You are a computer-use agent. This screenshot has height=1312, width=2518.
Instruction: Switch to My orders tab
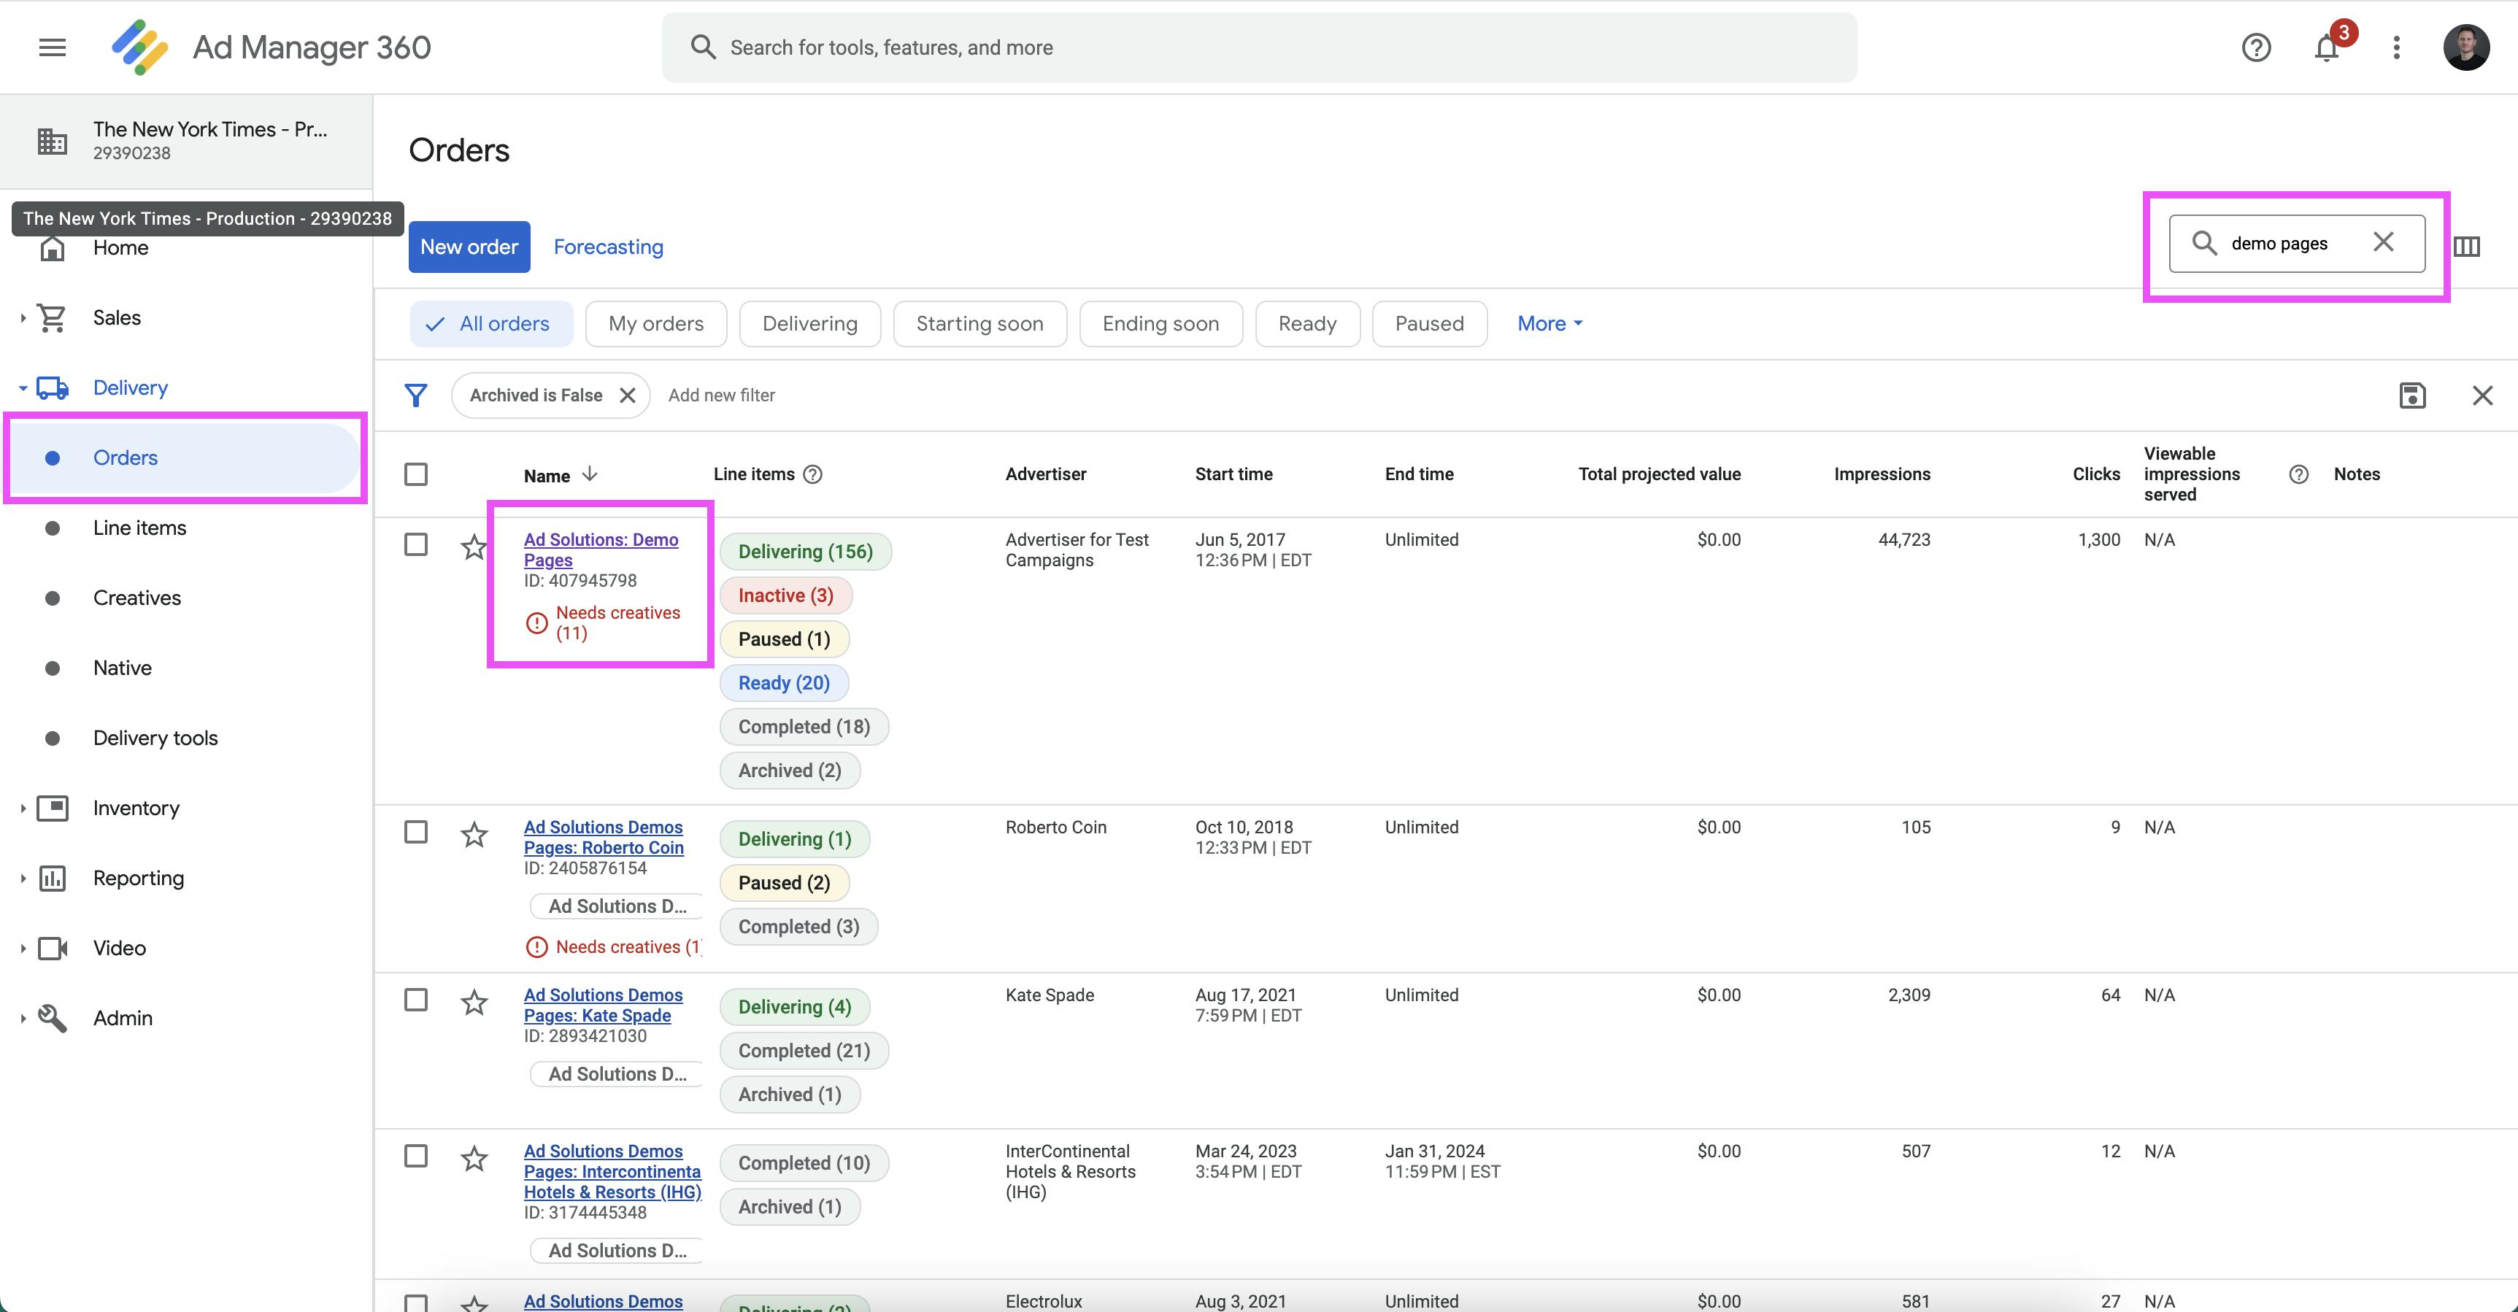[x=656, y=323]
